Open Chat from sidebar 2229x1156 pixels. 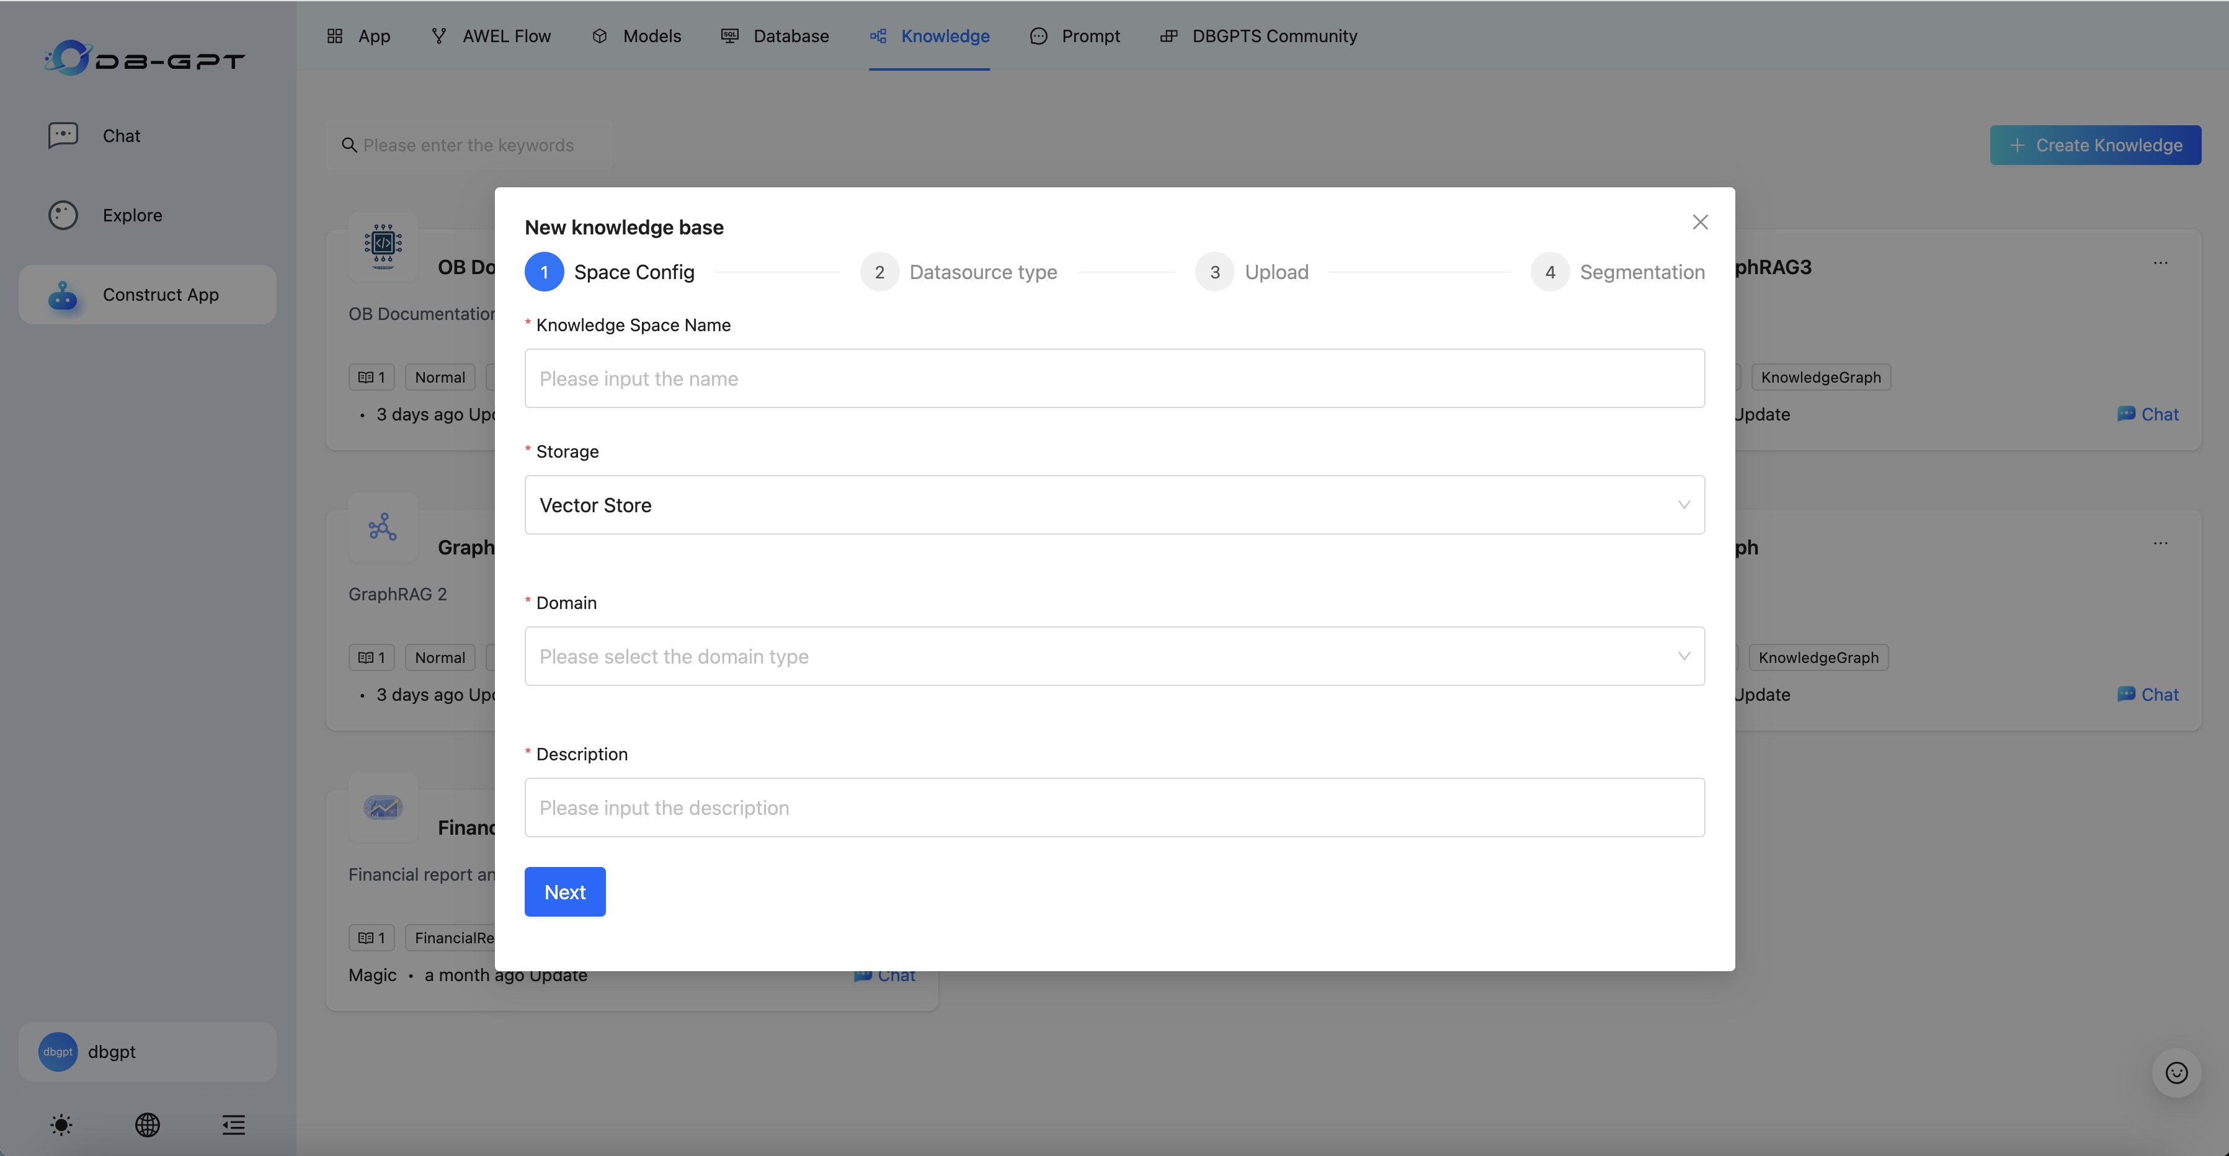(x=121, y=136)
